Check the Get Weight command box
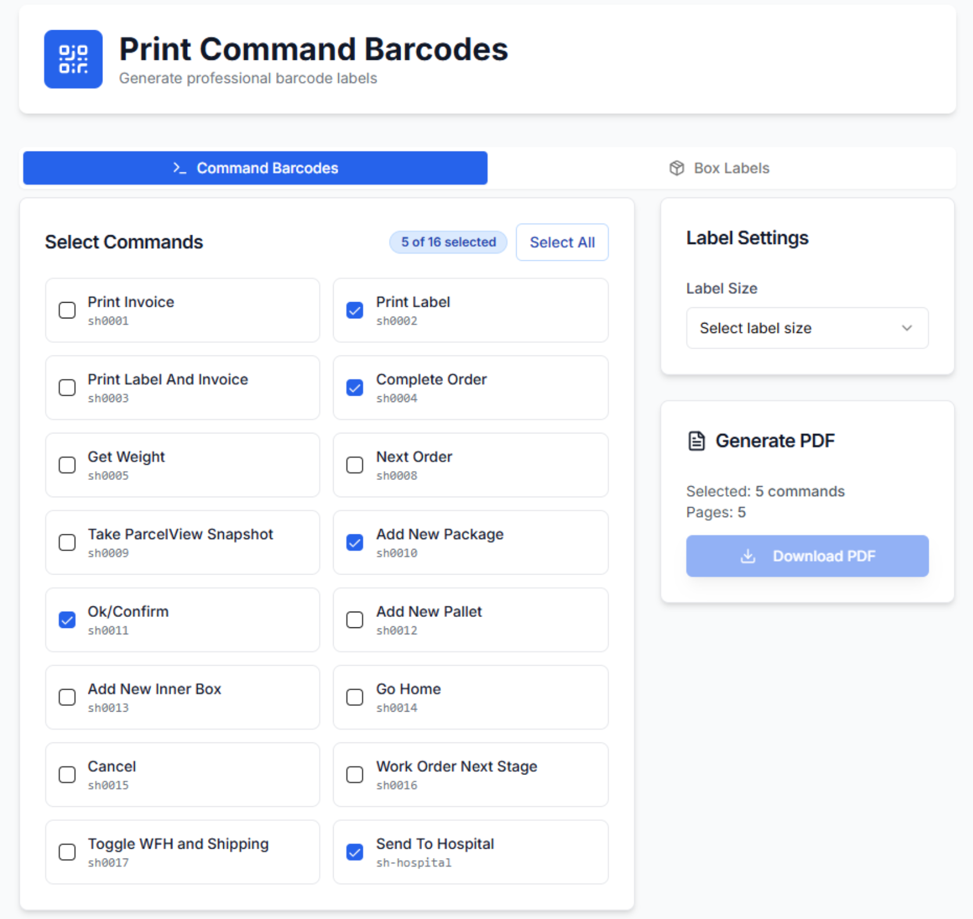973x919 pixels. click(67, 465)
